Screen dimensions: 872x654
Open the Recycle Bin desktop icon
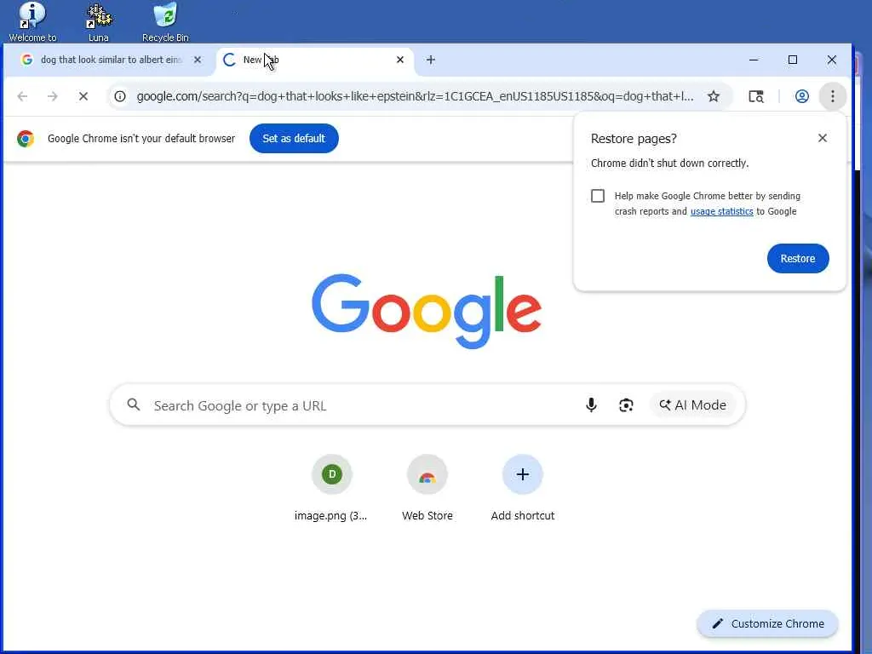(165, 22)
